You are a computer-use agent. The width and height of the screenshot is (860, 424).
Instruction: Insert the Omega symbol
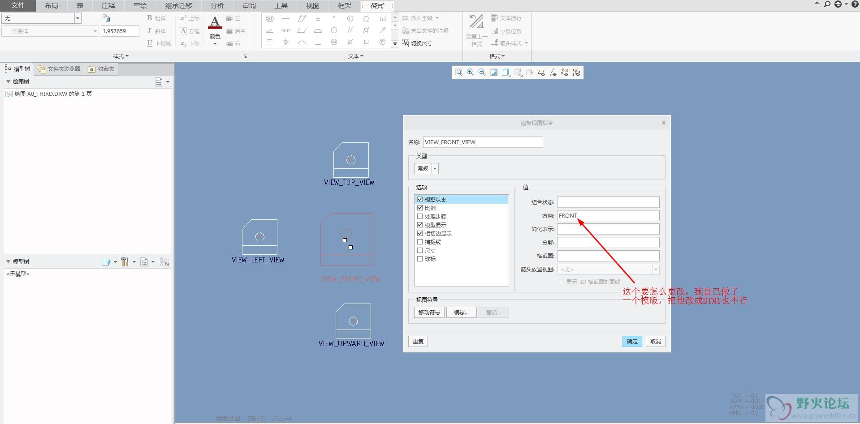coord(366,19)
